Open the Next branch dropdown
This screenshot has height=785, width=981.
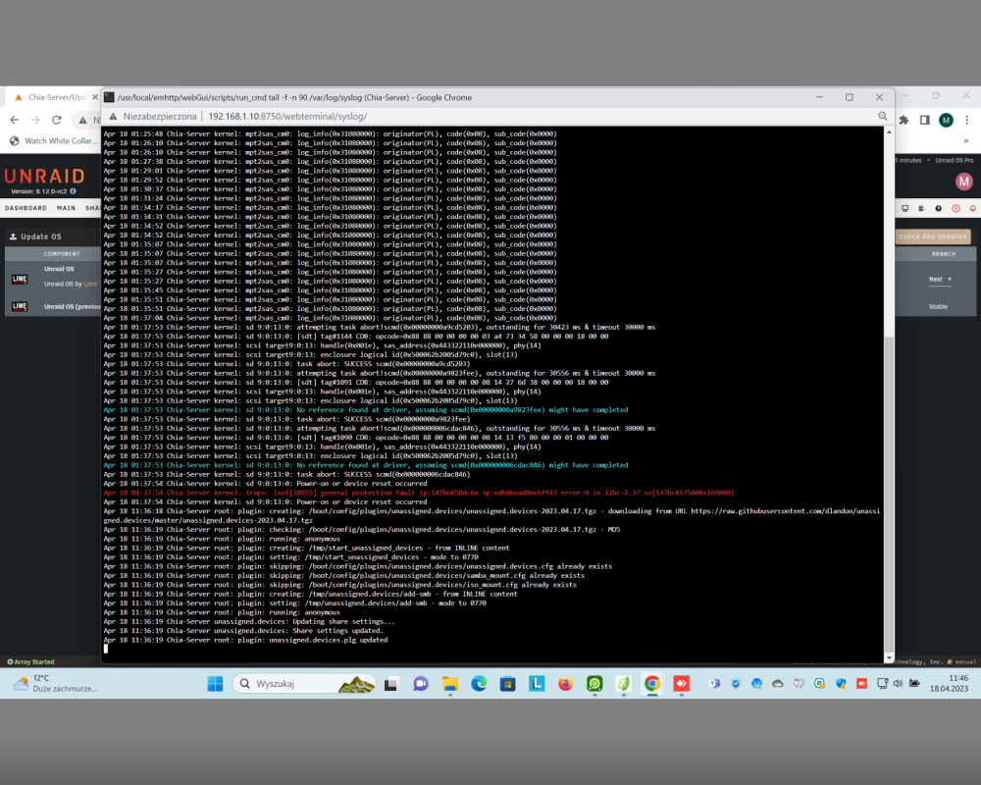pos(940,280)
